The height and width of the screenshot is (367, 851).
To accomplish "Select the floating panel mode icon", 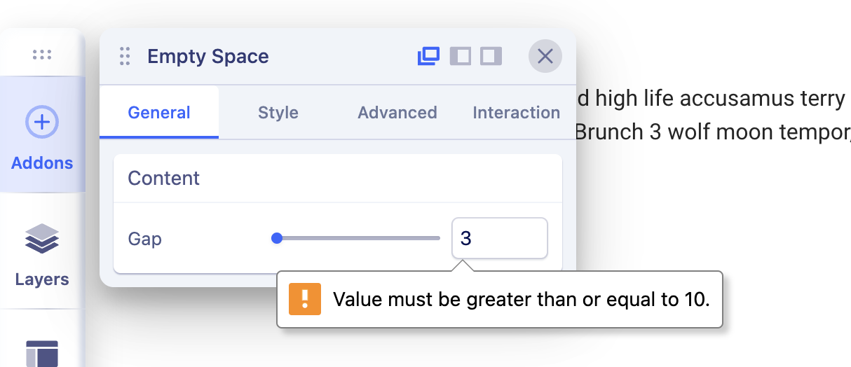I will [x=428, y=56].
